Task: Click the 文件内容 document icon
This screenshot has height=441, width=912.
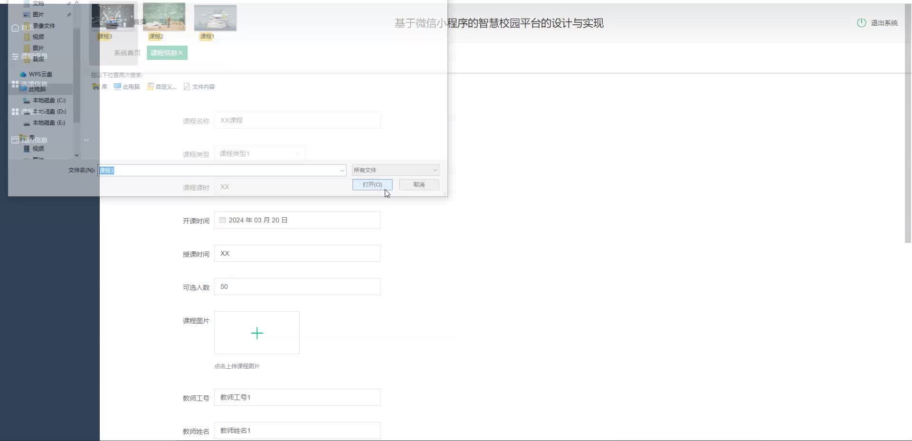Action: (x=187, y=86)
